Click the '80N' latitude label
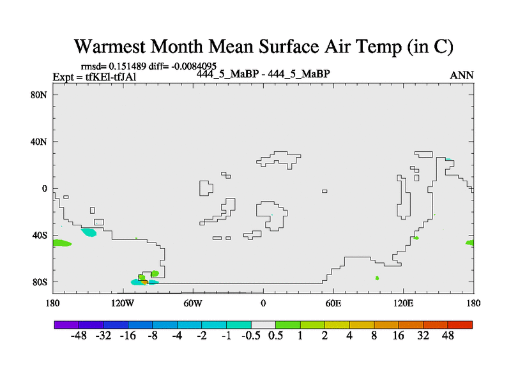 click(39, 95)
